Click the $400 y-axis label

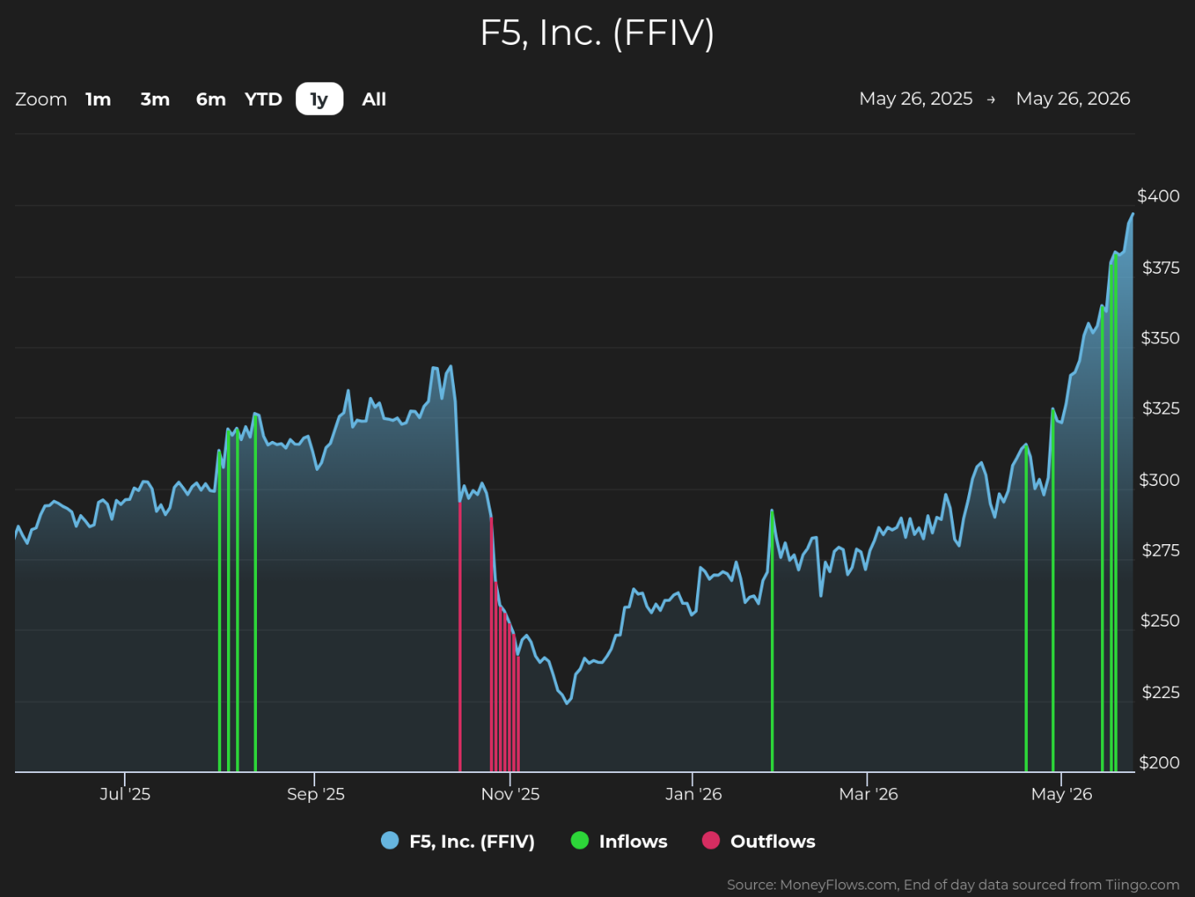click(x=1158, y=196)
